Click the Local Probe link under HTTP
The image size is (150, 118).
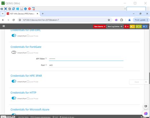click(x=34, y=99)
